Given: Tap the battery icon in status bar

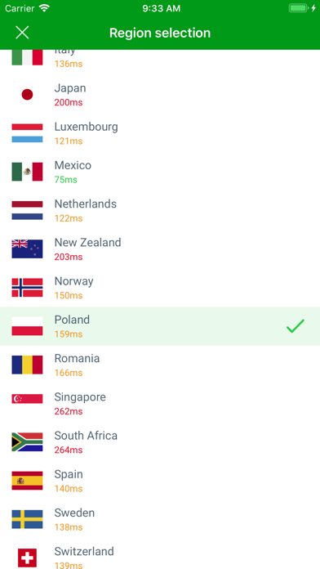Looking at the screenshot, I should tap(299, 8).
